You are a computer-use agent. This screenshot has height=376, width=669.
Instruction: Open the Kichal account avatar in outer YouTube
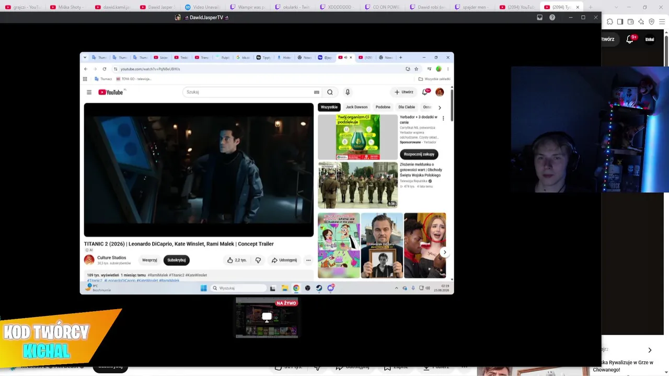(x=650, y=39)
